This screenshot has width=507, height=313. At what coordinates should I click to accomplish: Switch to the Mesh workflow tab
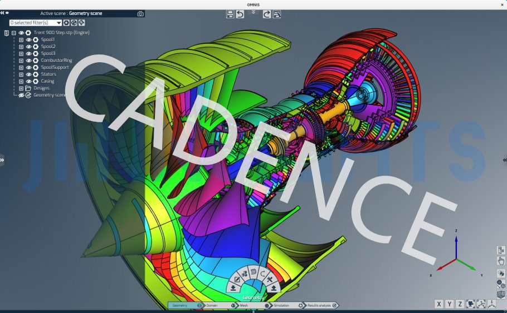(245, 305)
